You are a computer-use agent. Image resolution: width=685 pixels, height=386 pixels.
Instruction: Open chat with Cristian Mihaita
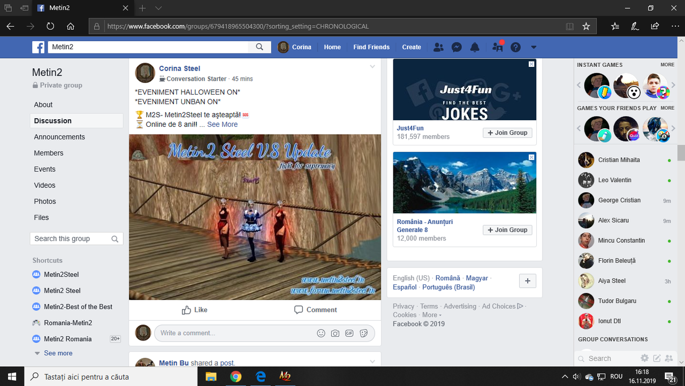[x=625, y=160]
